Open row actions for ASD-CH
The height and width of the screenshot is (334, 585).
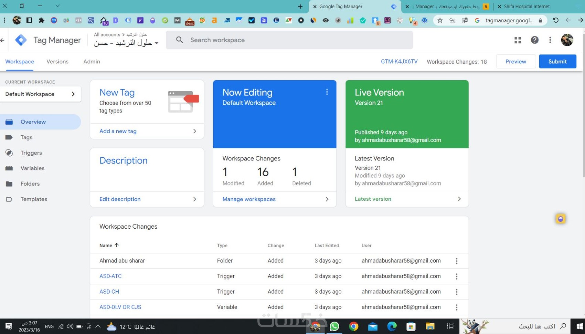click(x=457, y=292)
